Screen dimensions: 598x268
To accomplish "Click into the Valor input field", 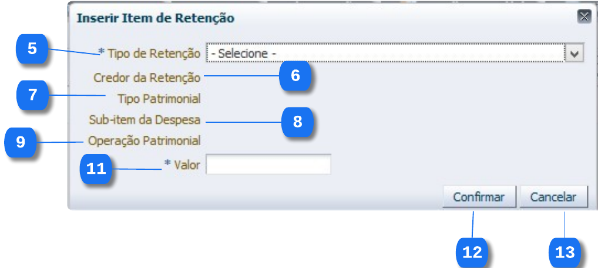I will coord(268,165).
